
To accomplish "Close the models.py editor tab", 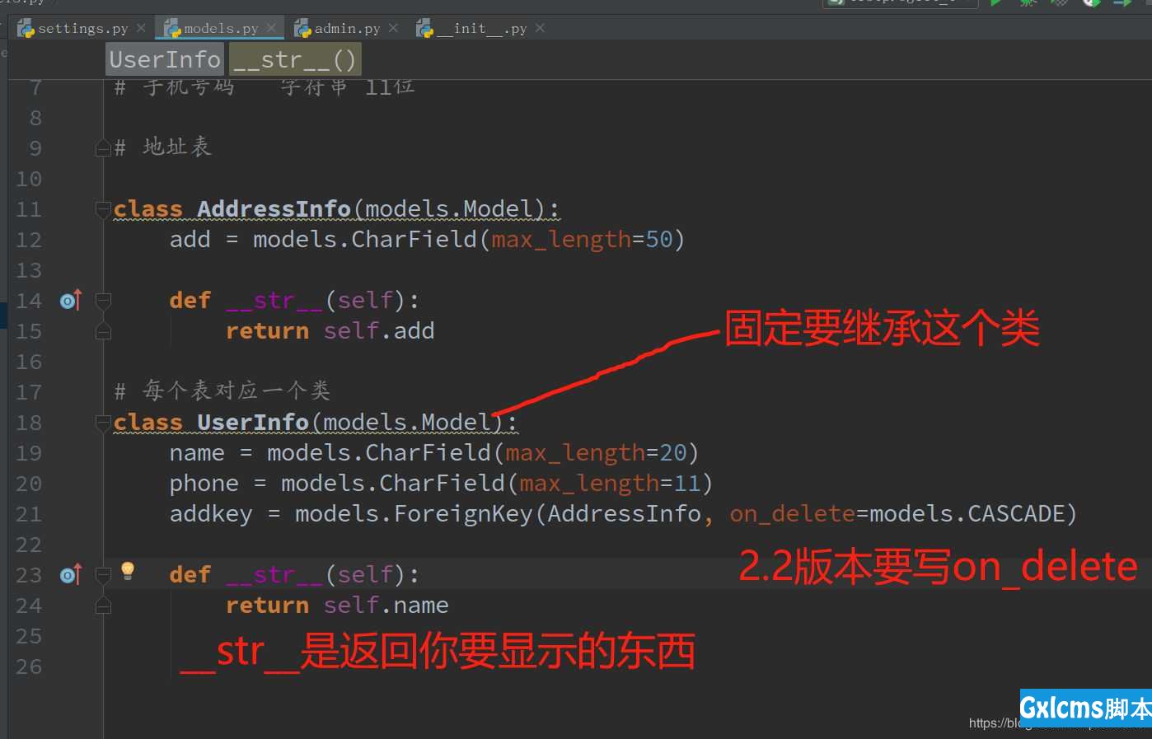I will [x=271, y=28].
